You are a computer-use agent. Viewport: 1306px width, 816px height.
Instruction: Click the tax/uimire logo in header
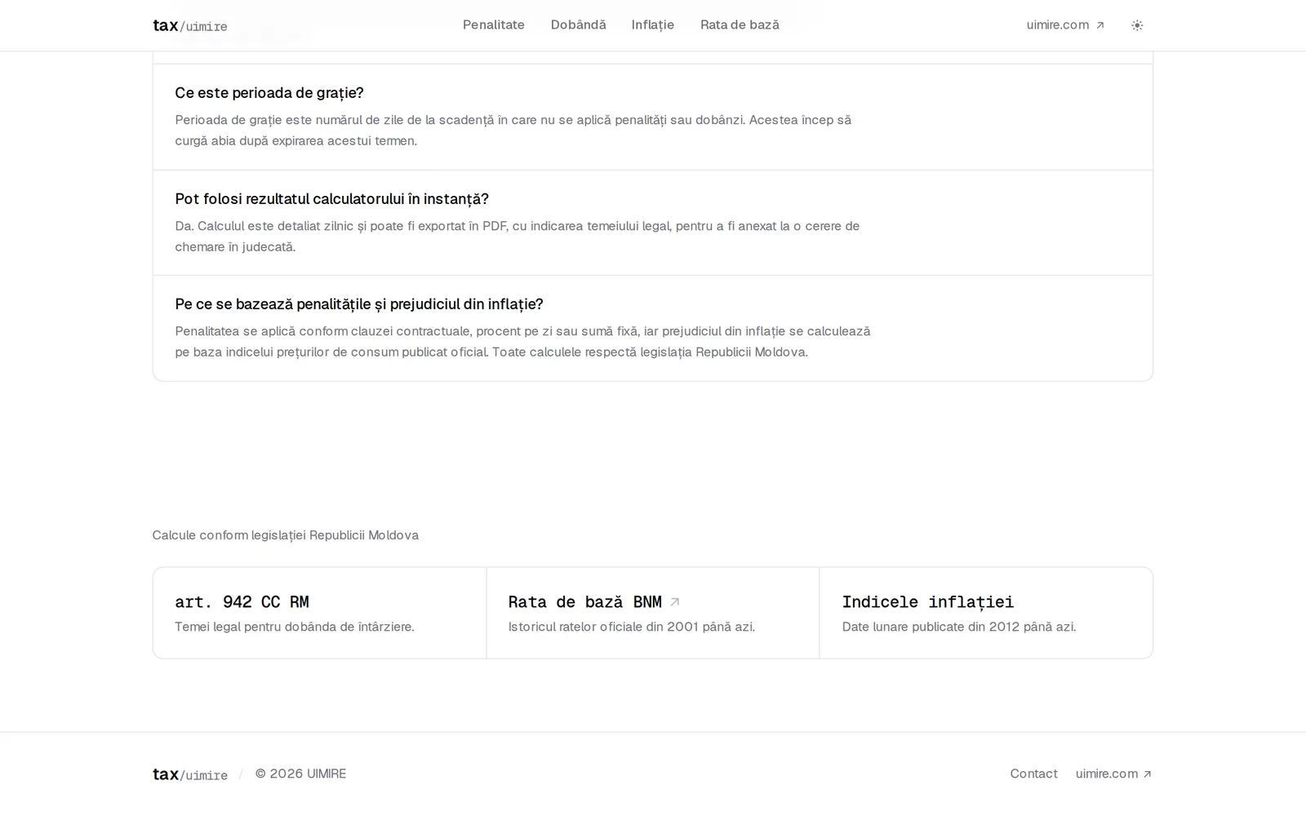click(x=190, y=25)
